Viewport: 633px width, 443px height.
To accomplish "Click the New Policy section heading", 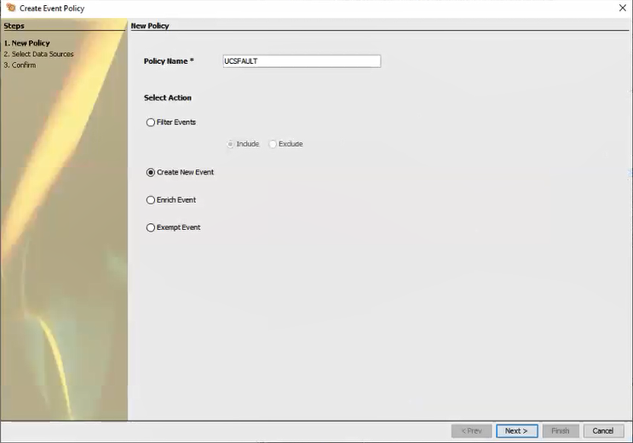I will pyautogui.click(x=150, y=26).
